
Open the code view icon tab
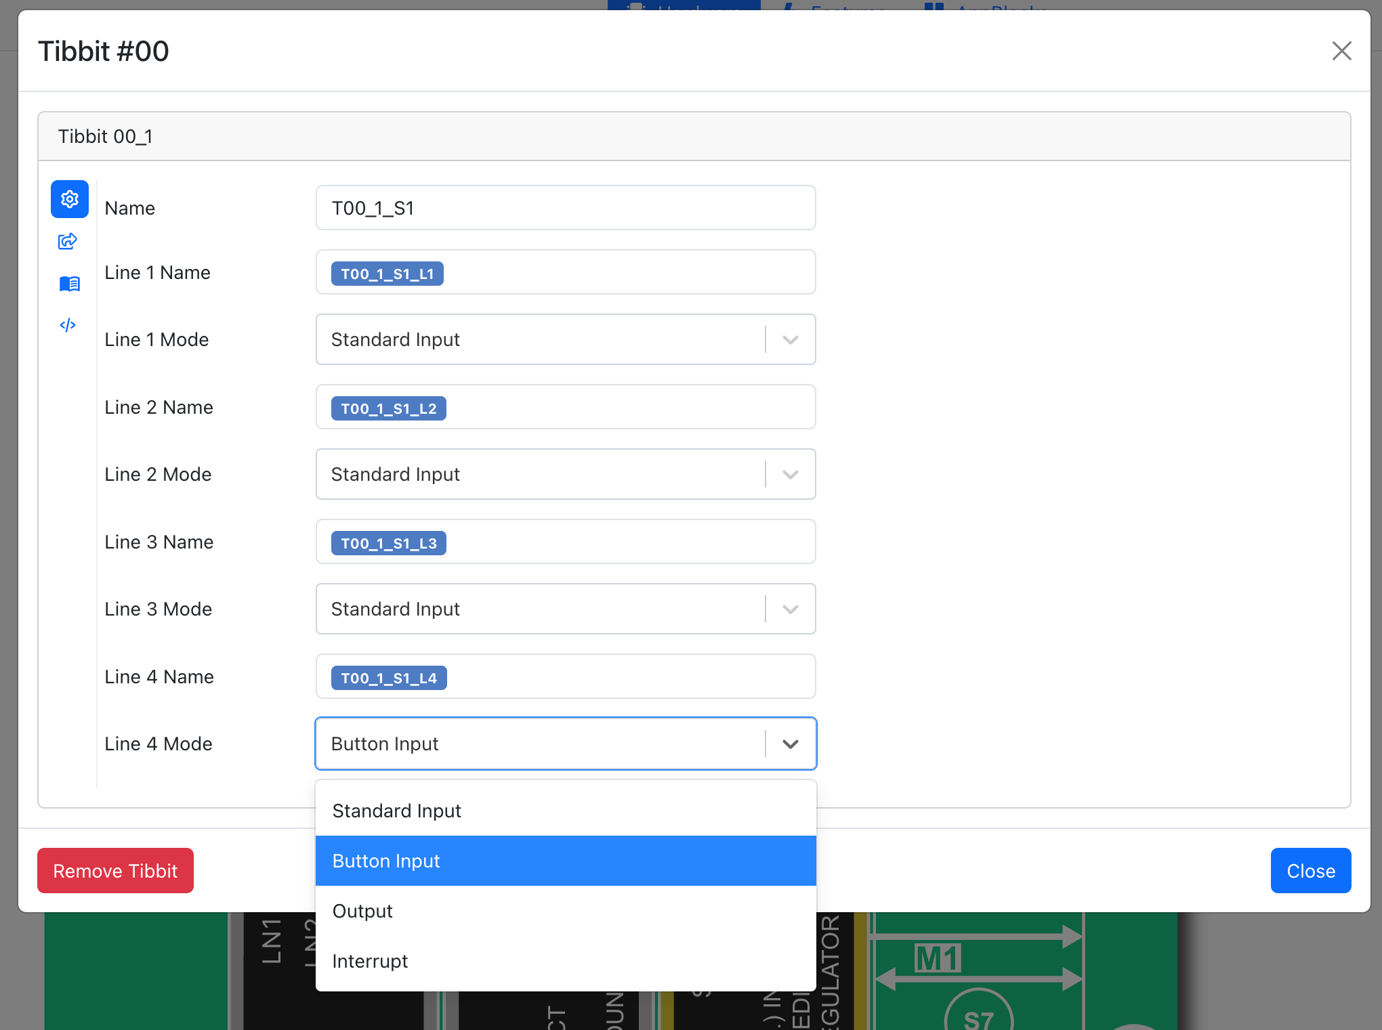coord(68,325)
